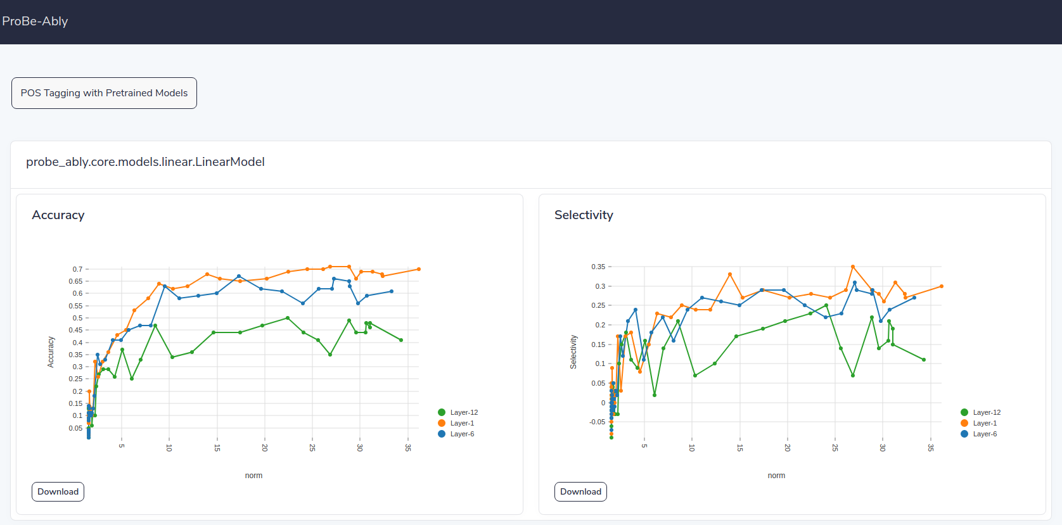1062x525 pixels.
Task: Toggle Layer-1 in Accuracy legend
Action: pos(456,423)
